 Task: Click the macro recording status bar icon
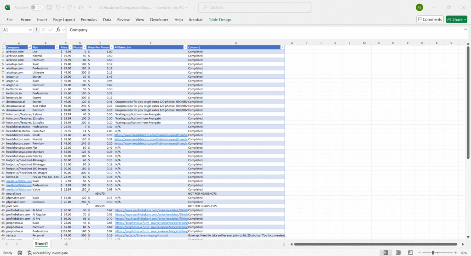[20, 253]
